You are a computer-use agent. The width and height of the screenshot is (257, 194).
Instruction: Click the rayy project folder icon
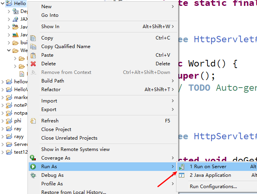click(9, 137)
